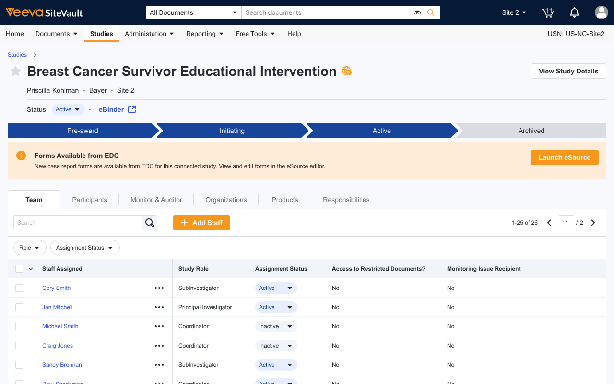Favorite the study with the star icon

pos(16,72)
